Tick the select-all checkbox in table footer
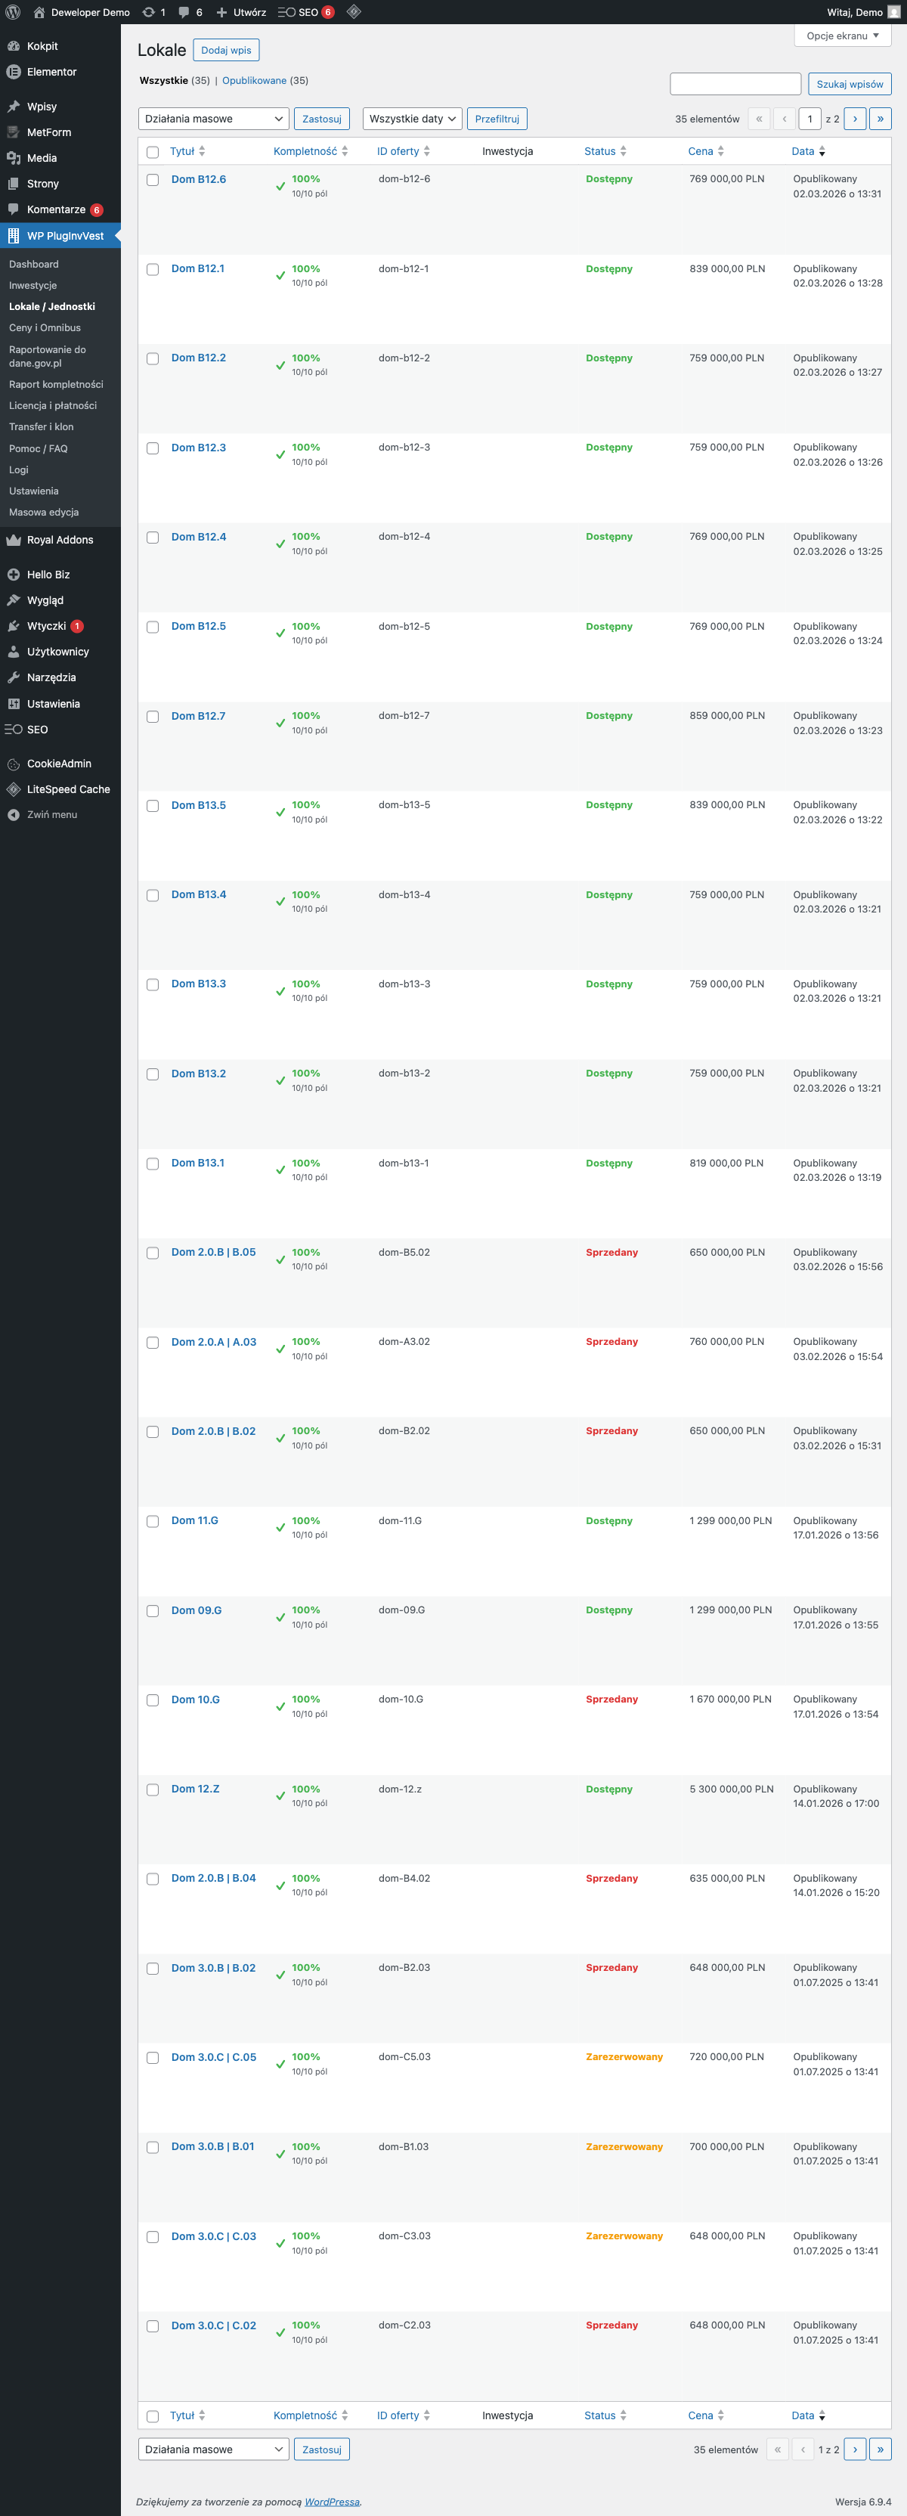The image size is (907, 2516). 153,2416
